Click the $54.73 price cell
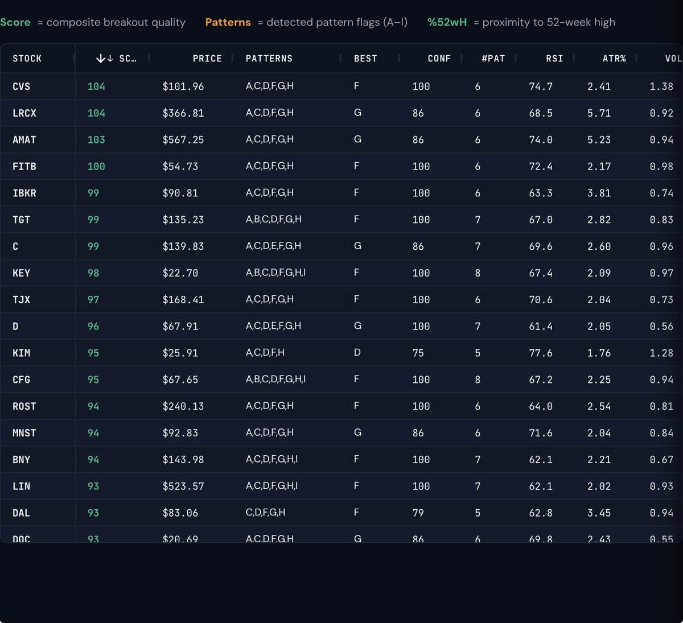 [180, 167]
